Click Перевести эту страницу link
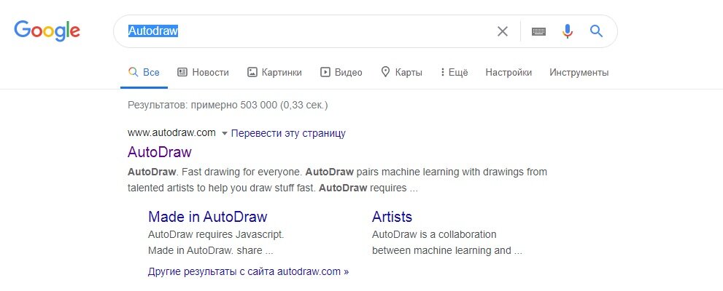Screen dimensions: 723x291 [x=288, y=133]
